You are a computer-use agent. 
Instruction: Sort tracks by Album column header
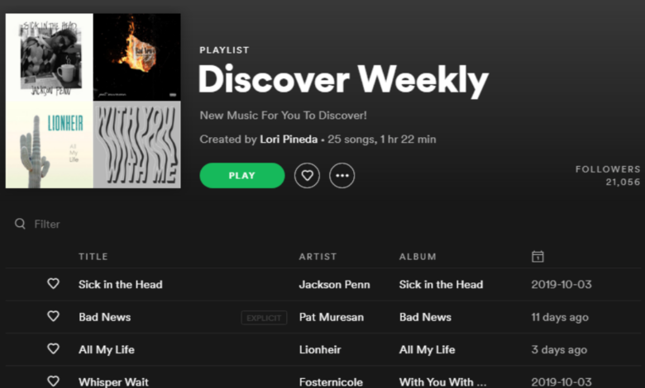click(418, 257)
